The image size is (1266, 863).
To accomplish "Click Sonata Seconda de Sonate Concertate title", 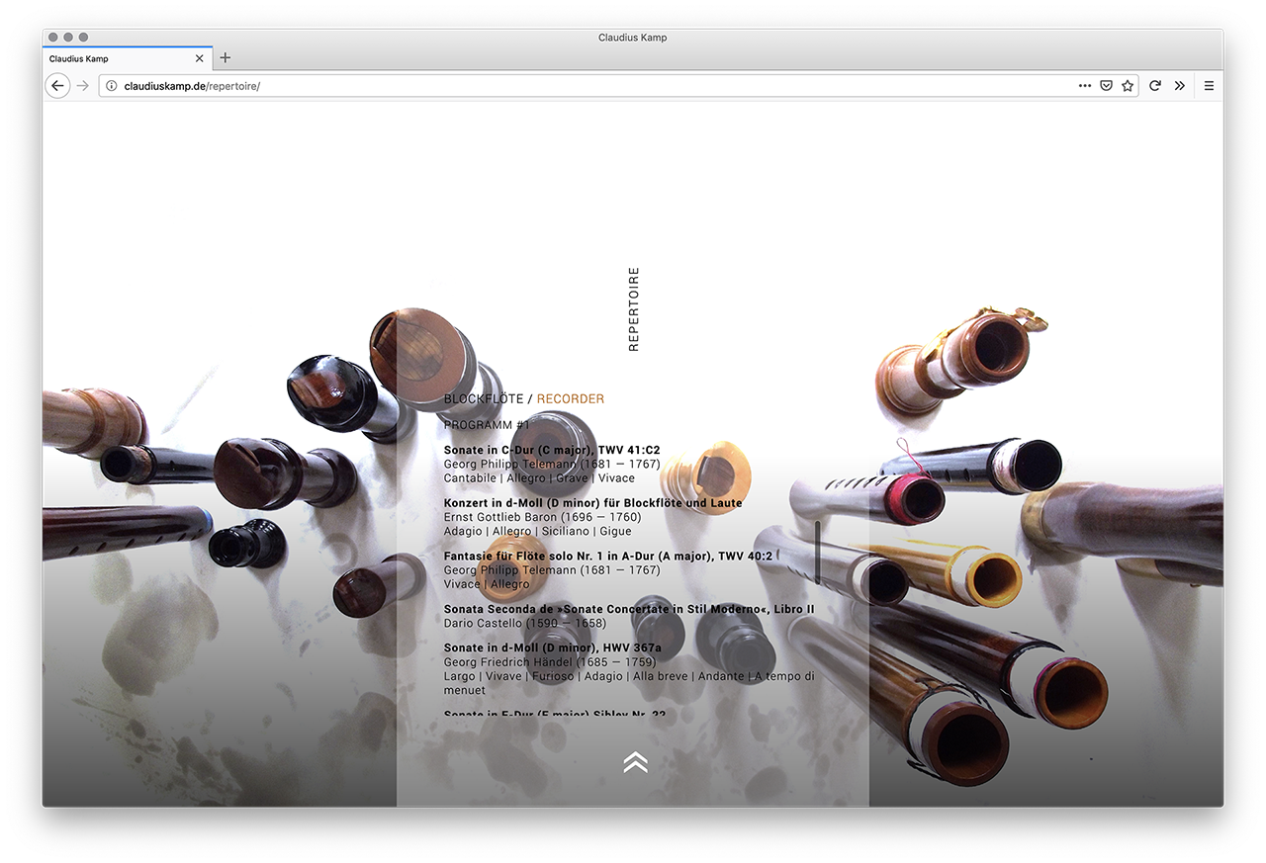I will pos(629,610).
